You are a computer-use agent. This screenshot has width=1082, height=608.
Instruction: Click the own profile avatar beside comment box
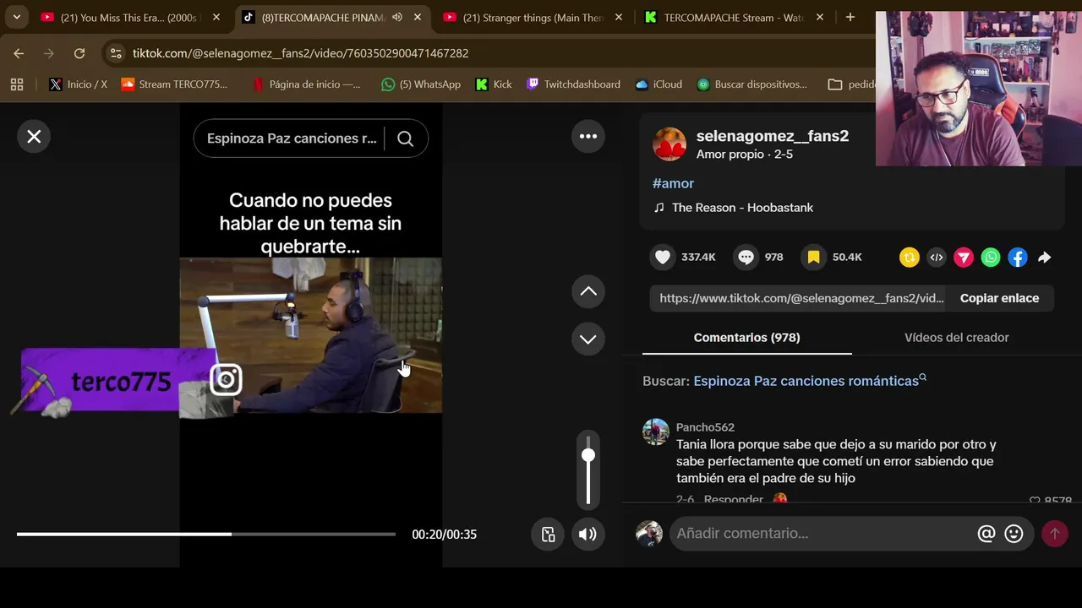pos(649,534)
